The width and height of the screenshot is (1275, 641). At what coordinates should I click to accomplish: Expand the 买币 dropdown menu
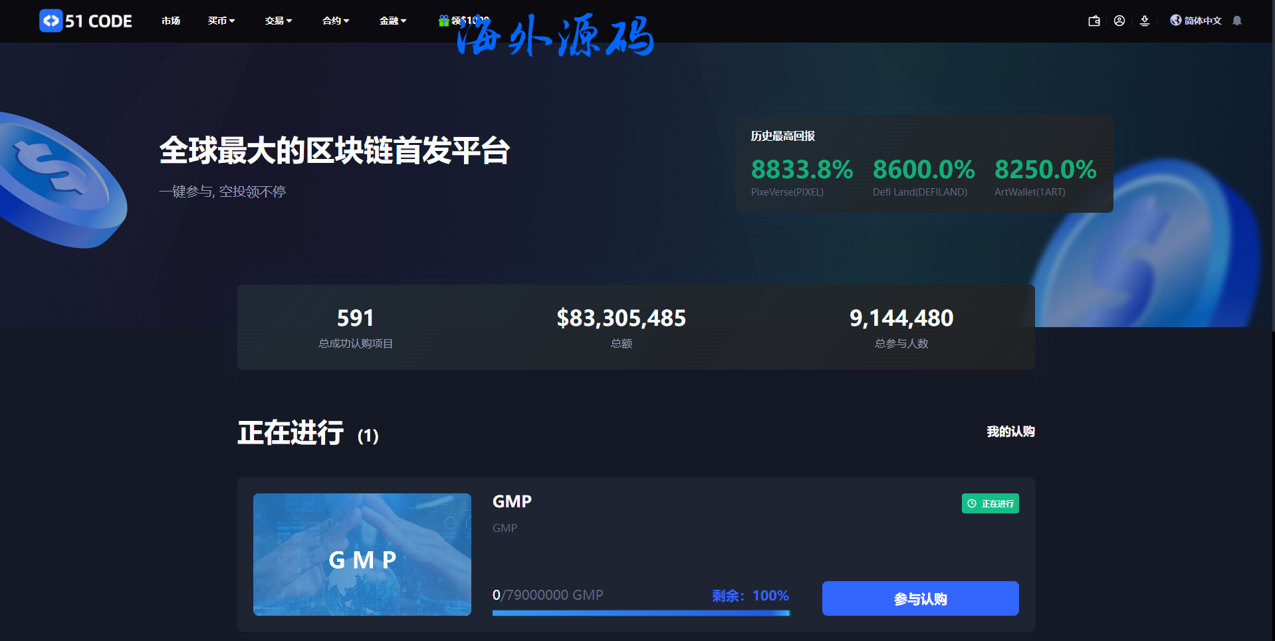[221, 21]
